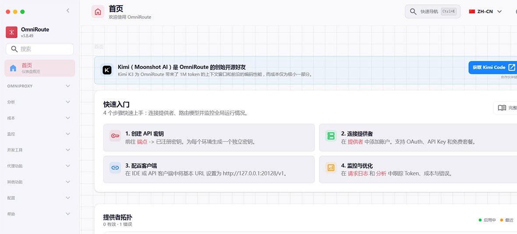Click the OmniRoute red logo icon
Viewport: 517px width, 234px height.
[x=11, y=32]
